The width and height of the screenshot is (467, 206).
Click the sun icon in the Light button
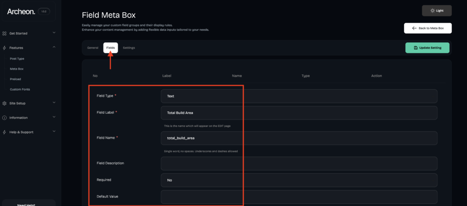pyautogui.click(x=432, y=10)
